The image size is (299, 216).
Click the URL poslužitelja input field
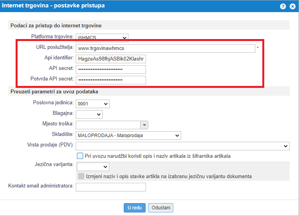(166, 48)
